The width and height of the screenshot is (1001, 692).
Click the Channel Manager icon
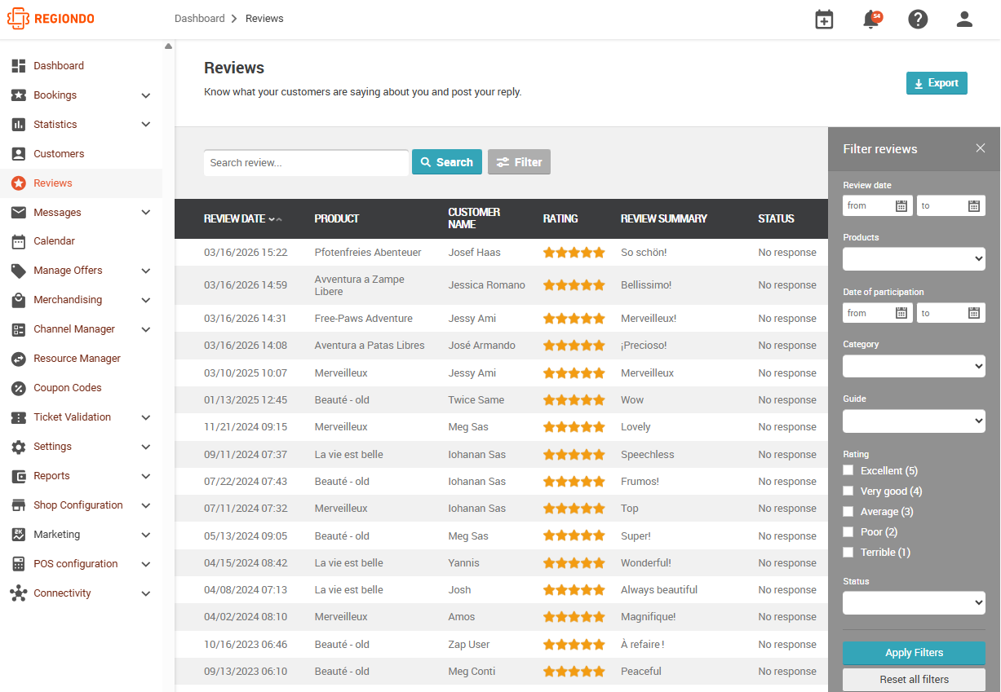point(19,329)
